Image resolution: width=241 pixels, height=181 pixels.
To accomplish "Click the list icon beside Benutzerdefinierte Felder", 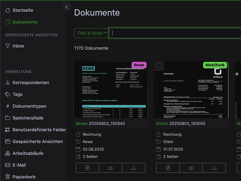I will tap(8, 130).
